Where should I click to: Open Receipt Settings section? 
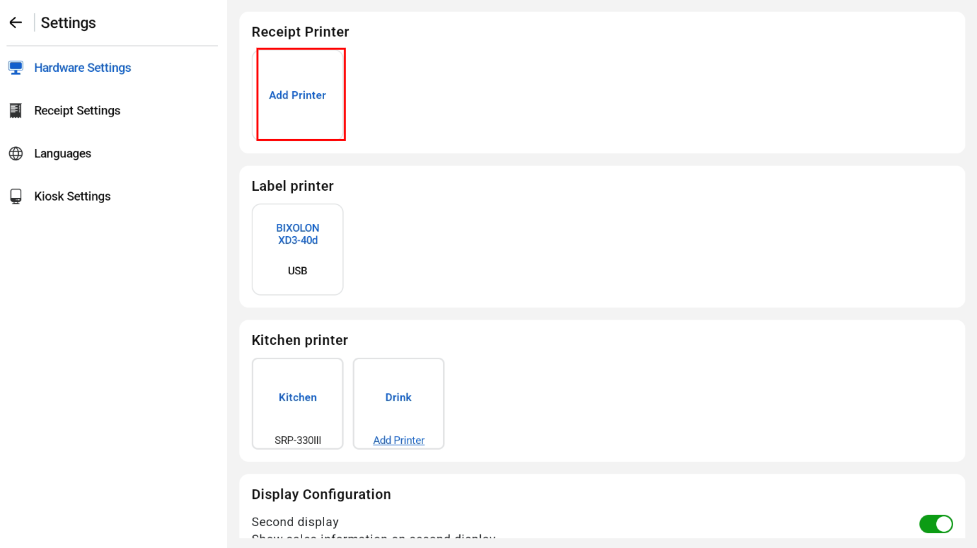[77, 111]
